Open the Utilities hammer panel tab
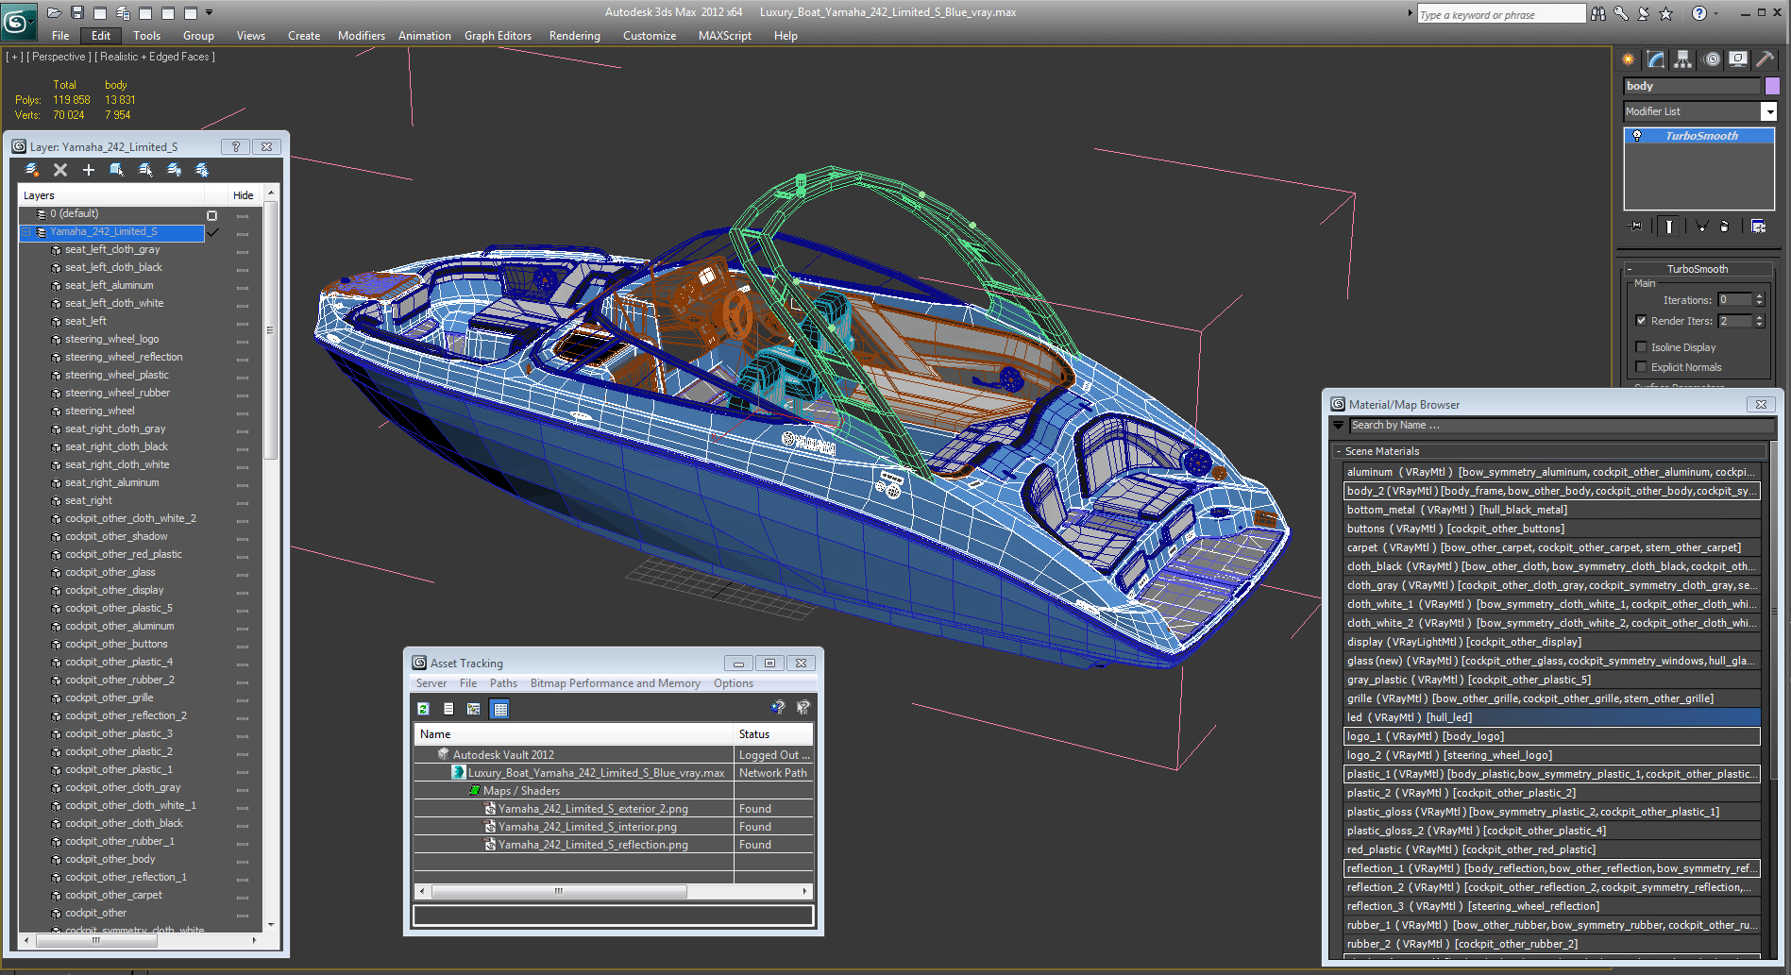The image size is (1791, 975). tap(1765, 59)
